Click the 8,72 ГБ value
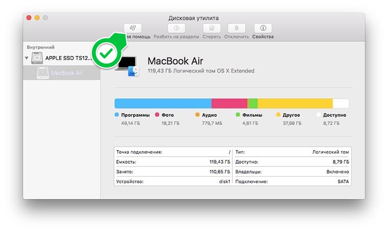 tap(331, 123)
